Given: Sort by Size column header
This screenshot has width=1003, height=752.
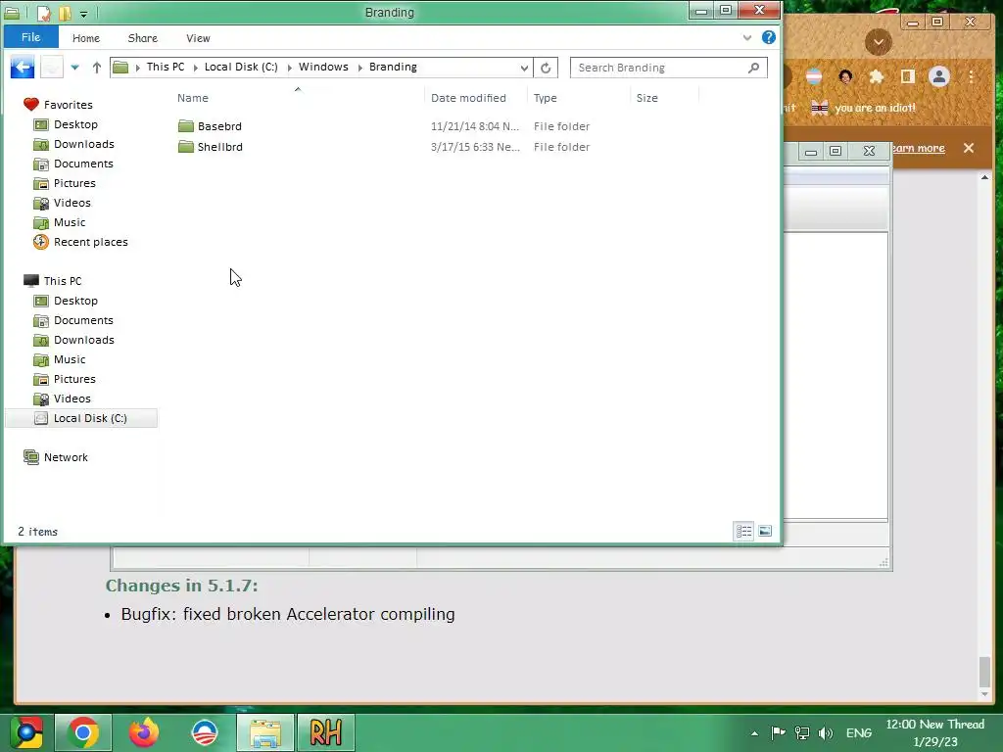Looking at the screenshot, I should coord(646,98).
